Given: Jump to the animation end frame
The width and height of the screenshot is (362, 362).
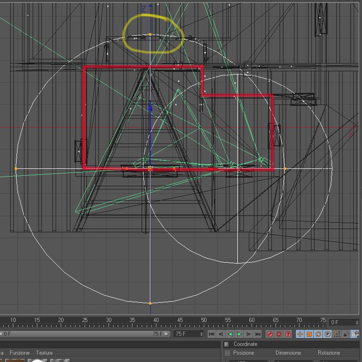Looking at the screenshot, I should click(x=258, y=334).
